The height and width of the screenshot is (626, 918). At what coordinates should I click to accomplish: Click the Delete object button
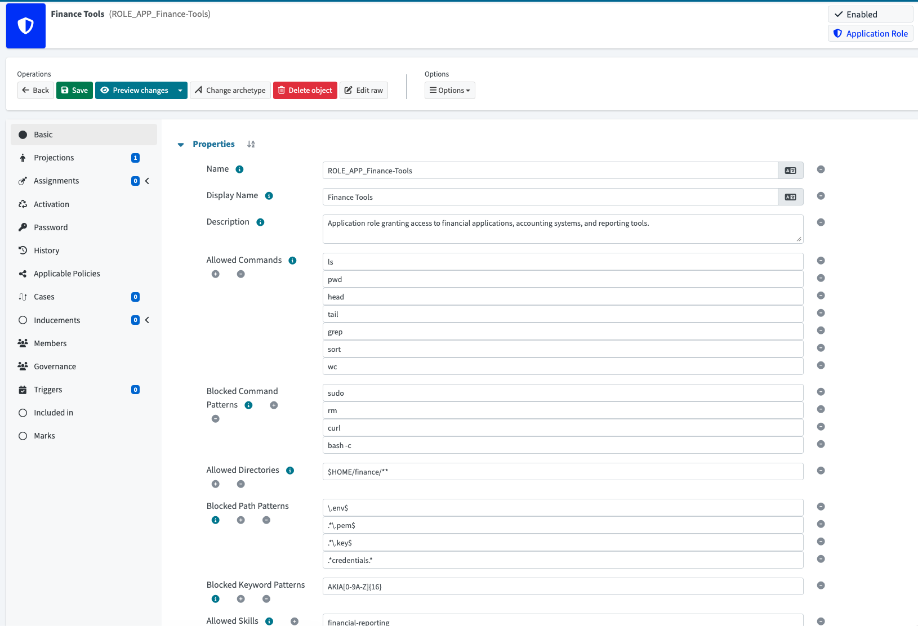tap(305, 90)
